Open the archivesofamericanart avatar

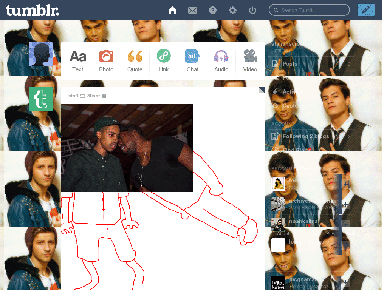click(278, 204)
